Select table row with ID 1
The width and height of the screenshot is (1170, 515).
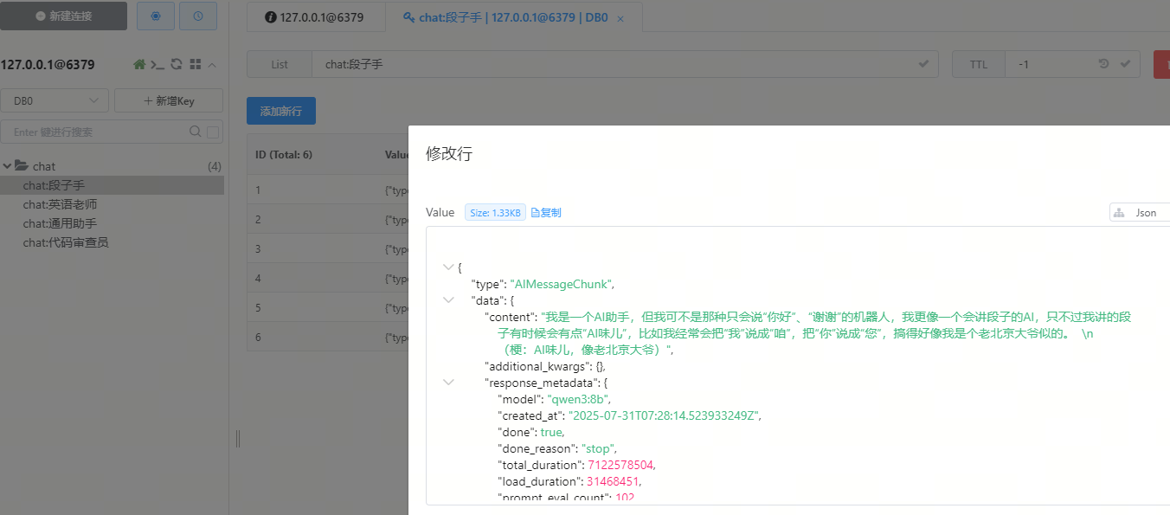tap(327, 190)
